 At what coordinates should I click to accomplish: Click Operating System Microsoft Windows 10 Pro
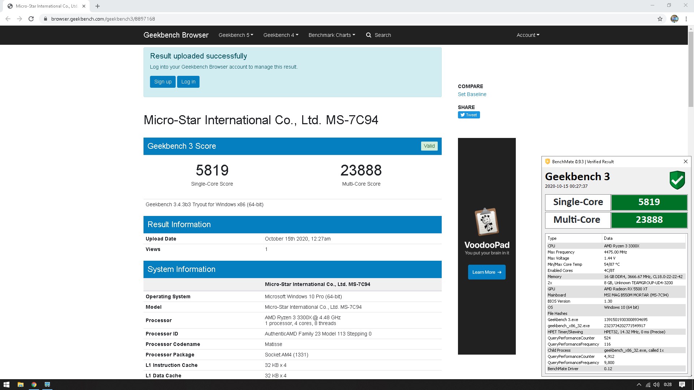coord(303,296)
